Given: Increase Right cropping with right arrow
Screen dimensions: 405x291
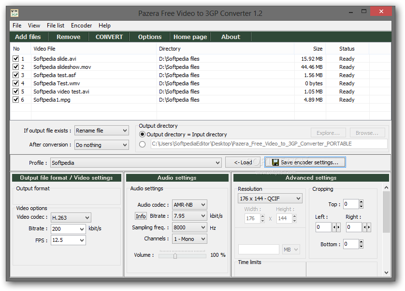Looking at the screenshot, I should click(369, 227).
